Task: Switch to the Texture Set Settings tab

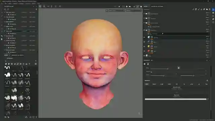Action: [157, 6]
